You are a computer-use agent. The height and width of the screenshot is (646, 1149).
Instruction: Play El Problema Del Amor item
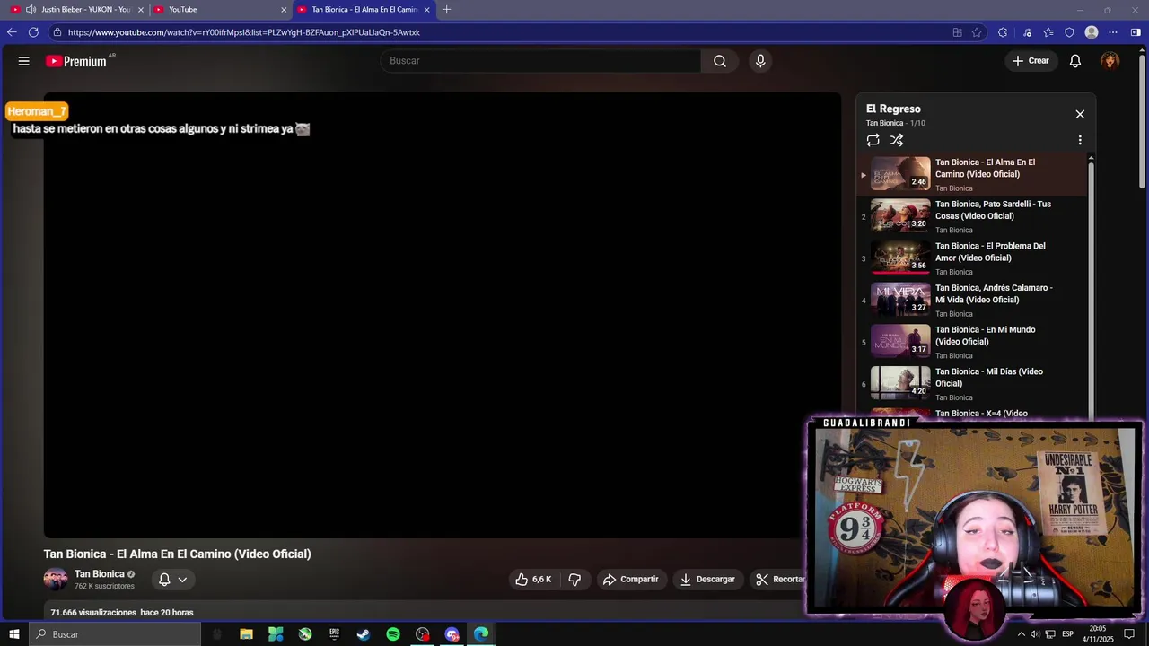[973, 258]
